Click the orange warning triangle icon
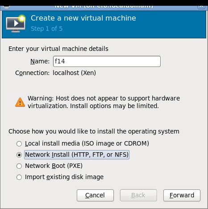208x209 pixels. (20, 102)
